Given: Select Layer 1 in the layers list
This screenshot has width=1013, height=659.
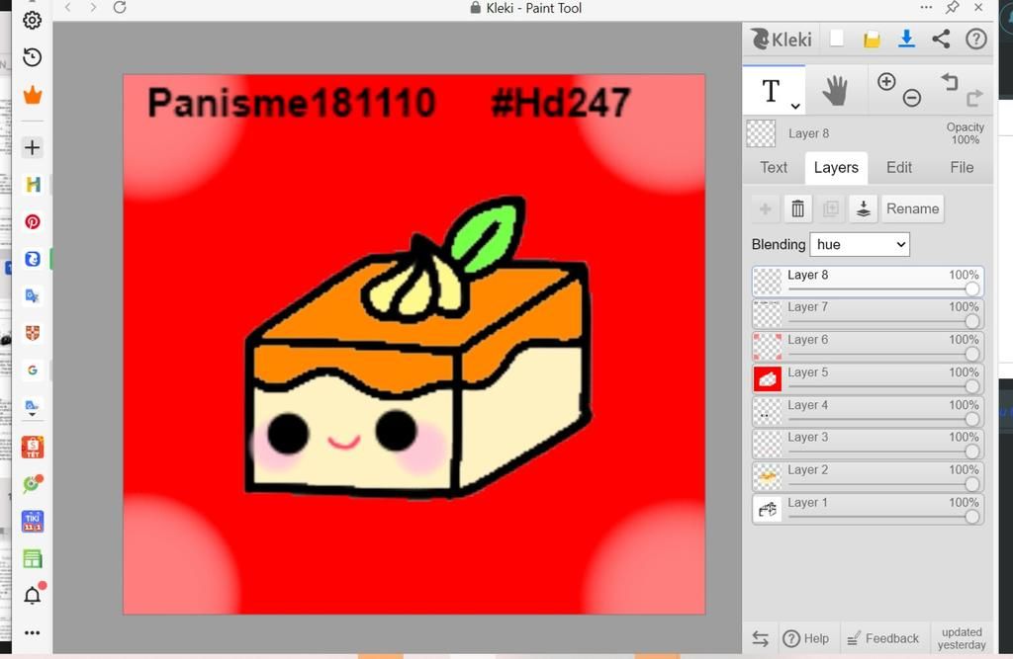Looking at the screenshot, I should point(868,509).
